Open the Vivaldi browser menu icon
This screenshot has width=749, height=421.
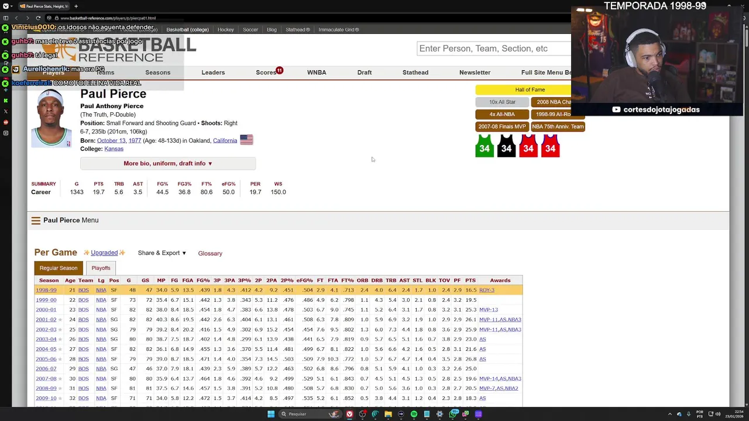[x=6, y=6]
